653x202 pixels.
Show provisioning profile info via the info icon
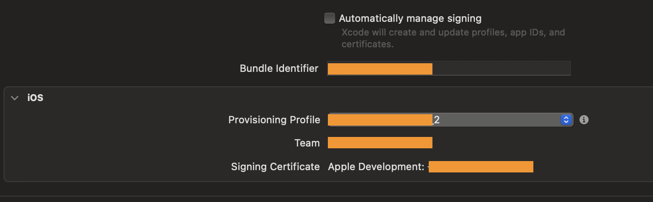point(584,120)
